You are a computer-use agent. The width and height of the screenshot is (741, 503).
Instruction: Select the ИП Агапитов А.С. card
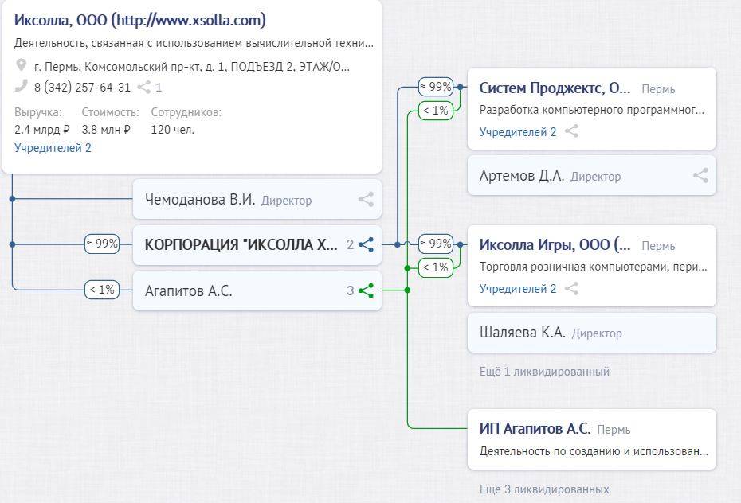point(591,439)
